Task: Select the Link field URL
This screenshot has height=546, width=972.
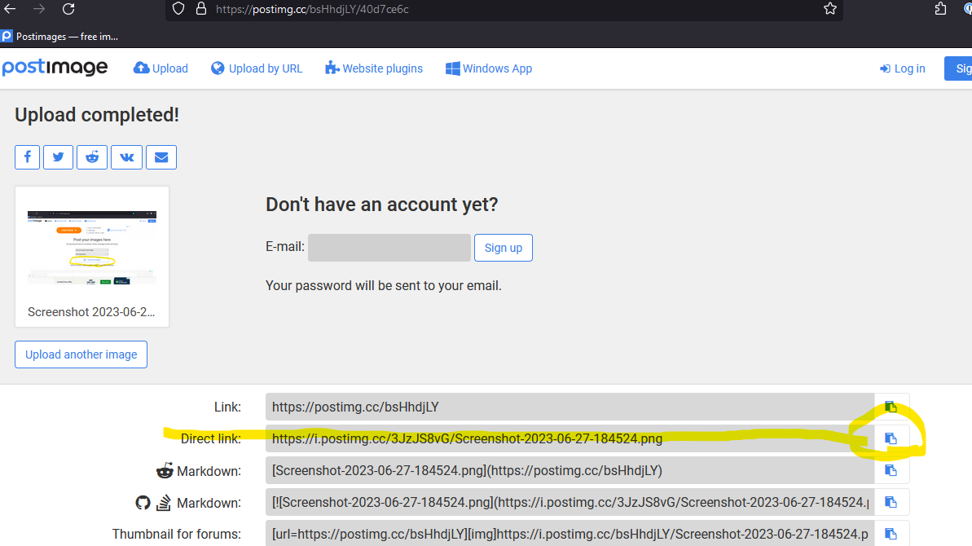Action: coord(570,407)
